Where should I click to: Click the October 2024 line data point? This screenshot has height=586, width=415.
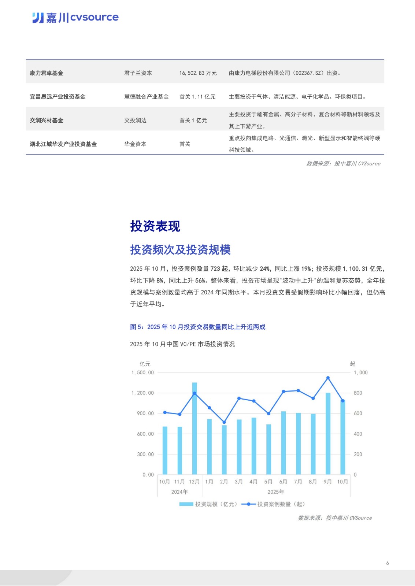pyautogui.click(x=165, y=412)
